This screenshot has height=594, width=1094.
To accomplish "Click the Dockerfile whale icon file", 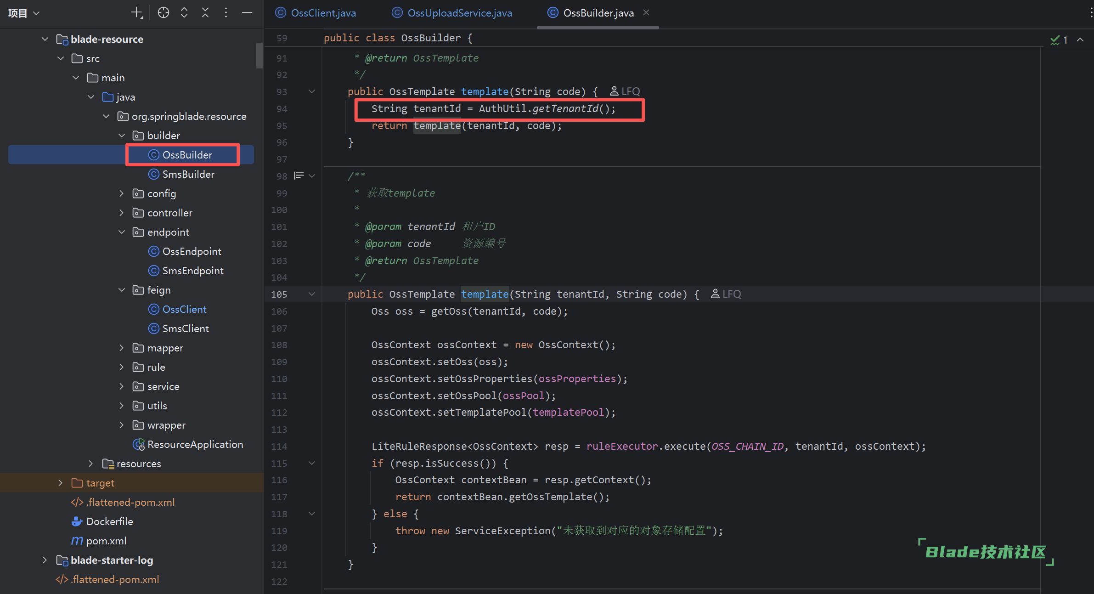I will (x=102, y=521).
